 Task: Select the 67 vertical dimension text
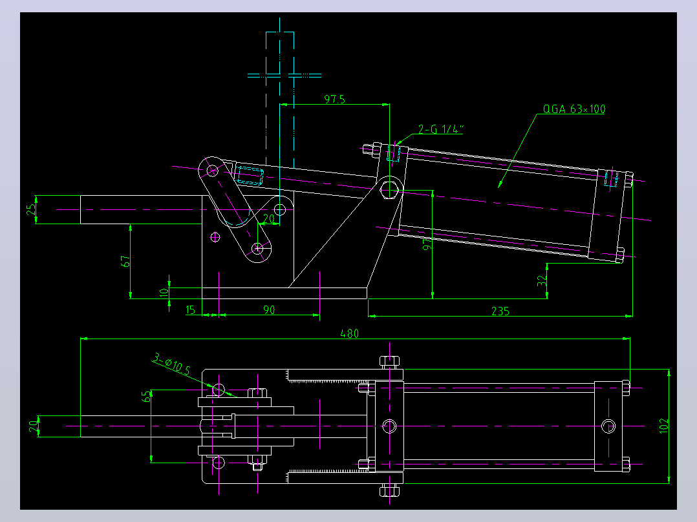126,261
